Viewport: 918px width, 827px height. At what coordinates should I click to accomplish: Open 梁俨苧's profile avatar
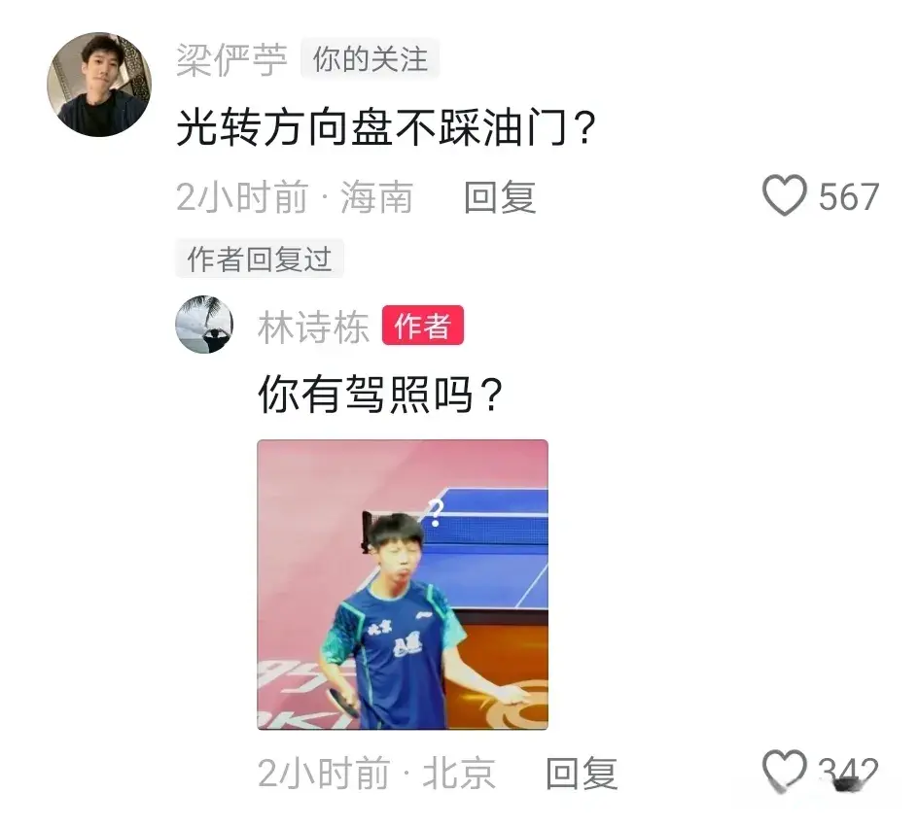(x=99, y=85)
